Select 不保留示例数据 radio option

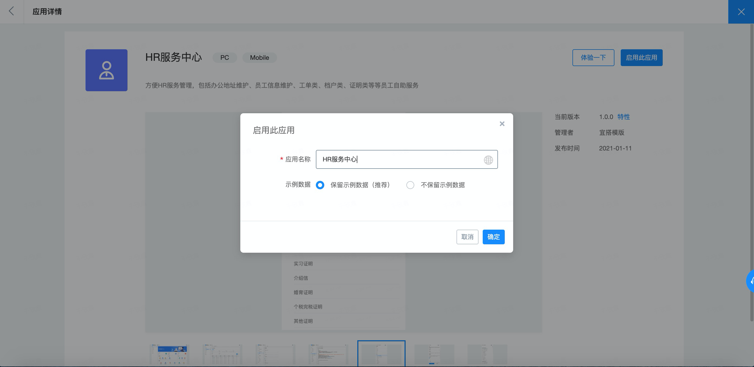point(410,185)
